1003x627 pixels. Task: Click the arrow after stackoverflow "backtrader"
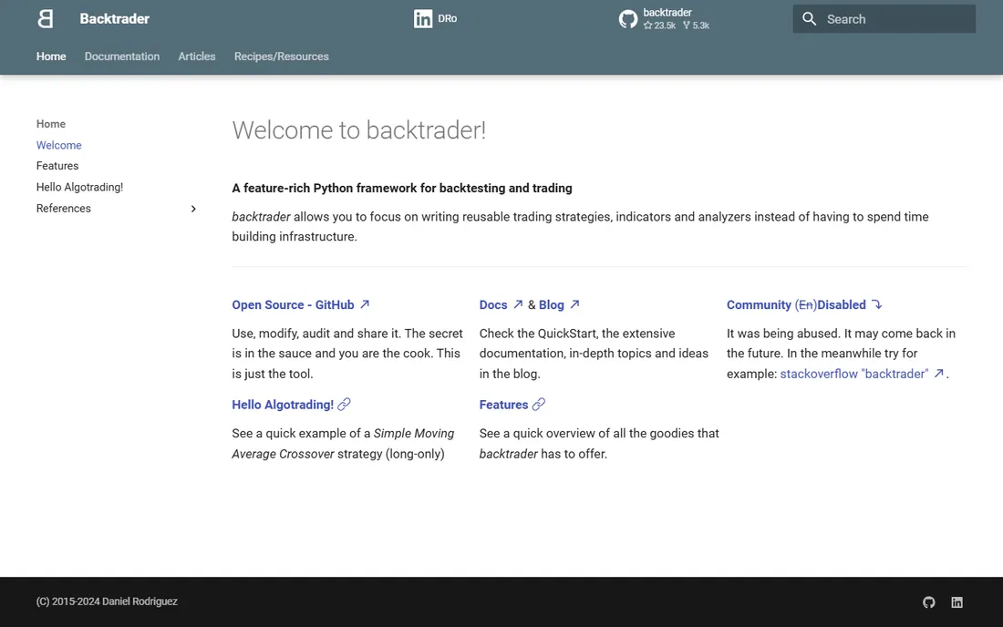tap(938, 374)
